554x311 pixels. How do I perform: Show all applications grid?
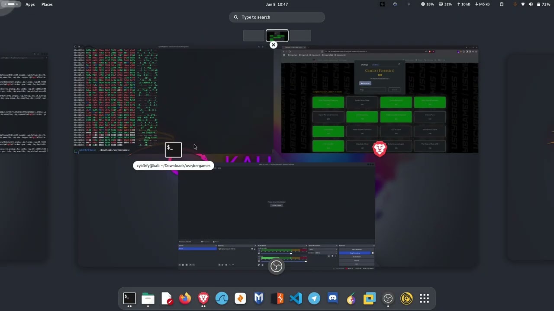(x=425, y=298)
